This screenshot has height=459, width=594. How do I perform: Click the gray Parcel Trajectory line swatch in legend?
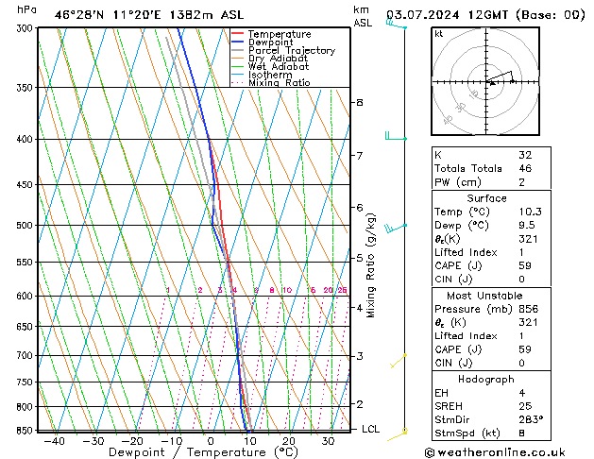[x=237, y=50]
